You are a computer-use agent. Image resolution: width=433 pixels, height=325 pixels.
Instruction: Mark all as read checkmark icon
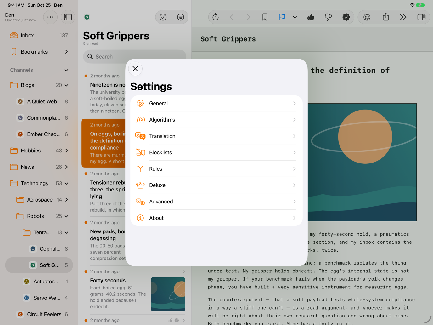[163, 17]
